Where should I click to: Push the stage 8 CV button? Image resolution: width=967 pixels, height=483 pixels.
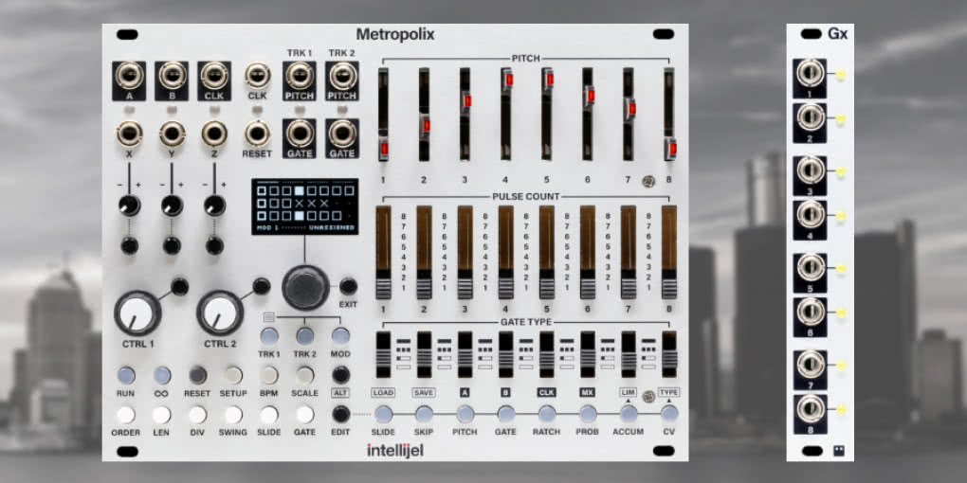click(x=669, y=414)
